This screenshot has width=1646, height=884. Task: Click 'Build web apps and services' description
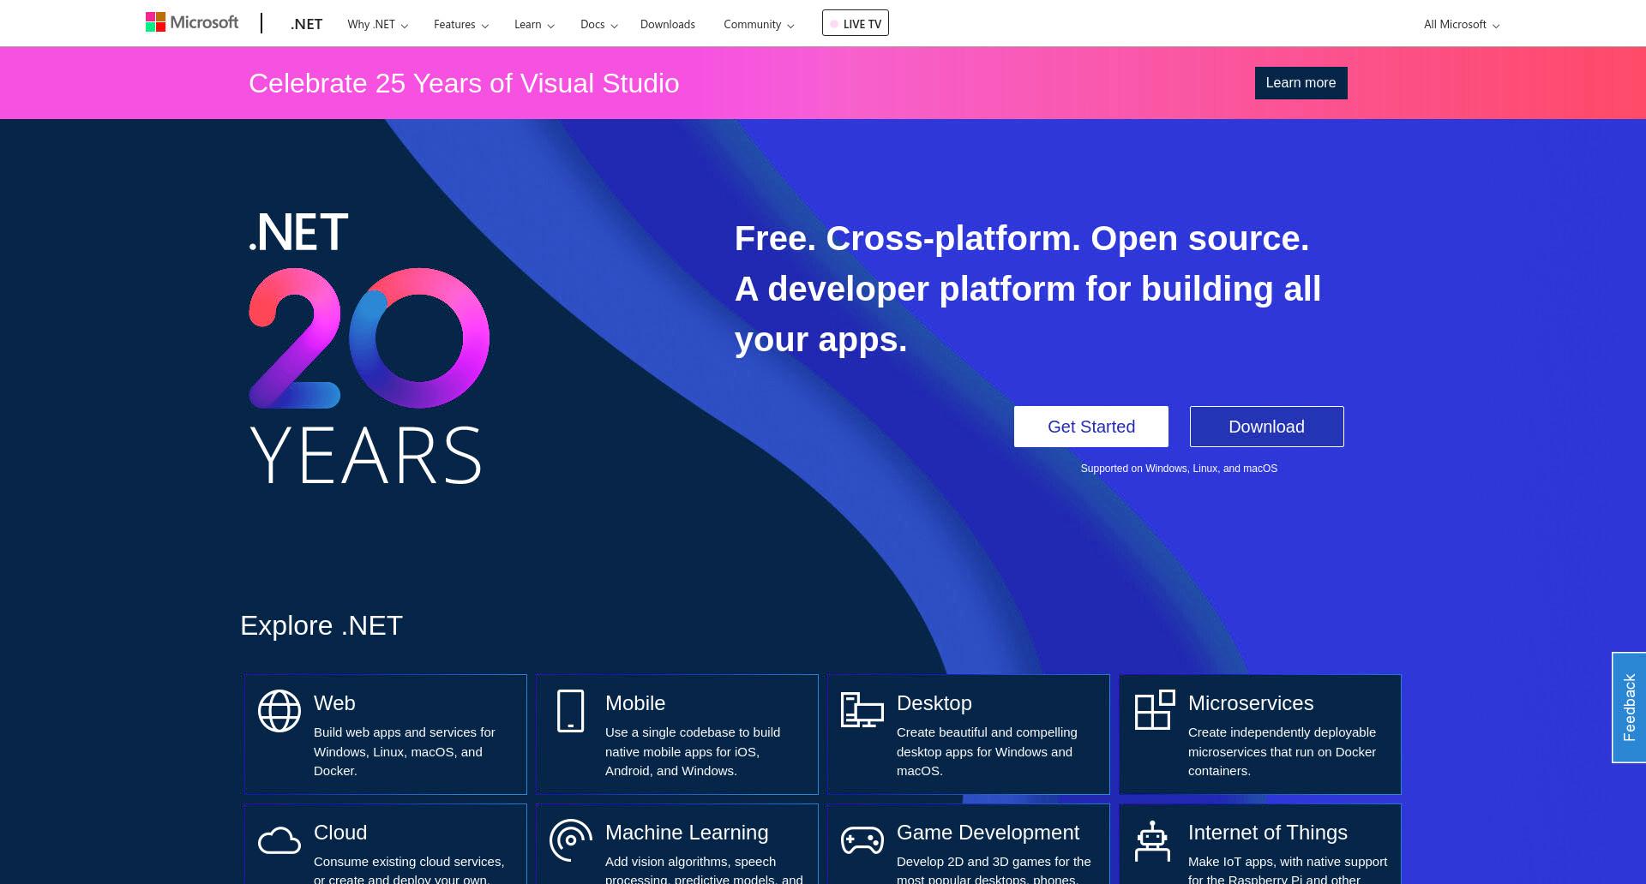405,751
